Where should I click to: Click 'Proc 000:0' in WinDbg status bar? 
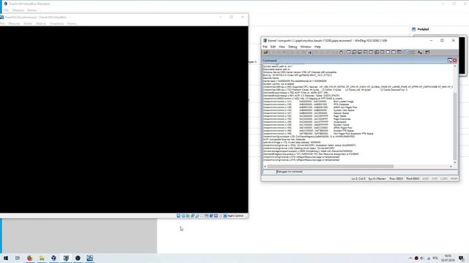(x=396, y=178)
